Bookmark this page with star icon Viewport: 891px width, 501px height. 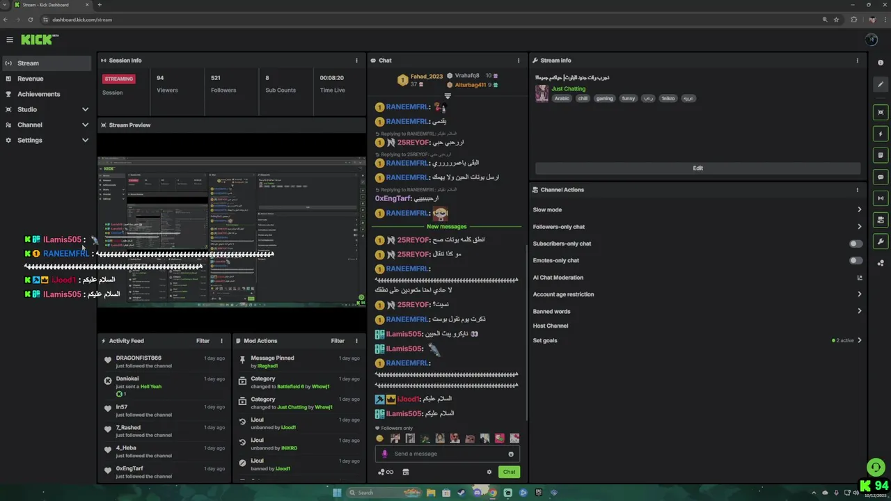coord(836,19)
